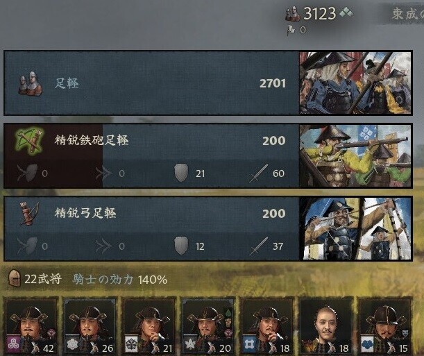Viewport: 424px width, 356px height.
Task: Open the 足軽 levy row with 2701 troops
Action: 151,83
